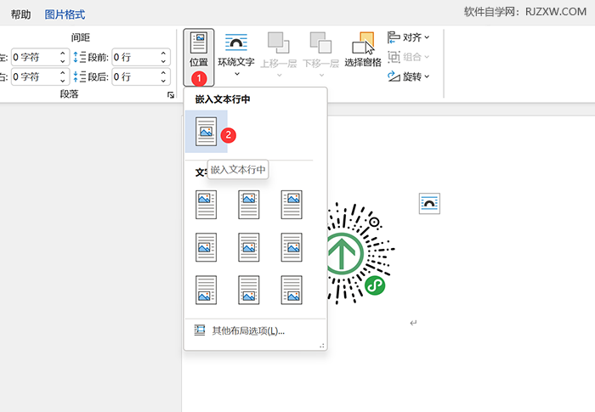Choose top-left text wrapping position
The width and height of the screenshot is (595, 412).
206,205
